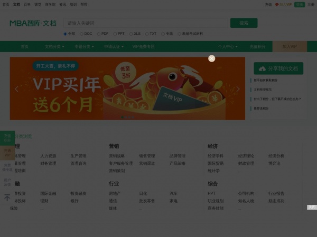
Task: Focus the keyword search input field
Action: pyautogui.click(x=146, y=23)
